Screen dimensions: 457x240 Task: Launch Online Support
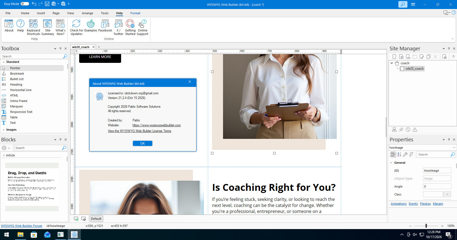[142, 27]
